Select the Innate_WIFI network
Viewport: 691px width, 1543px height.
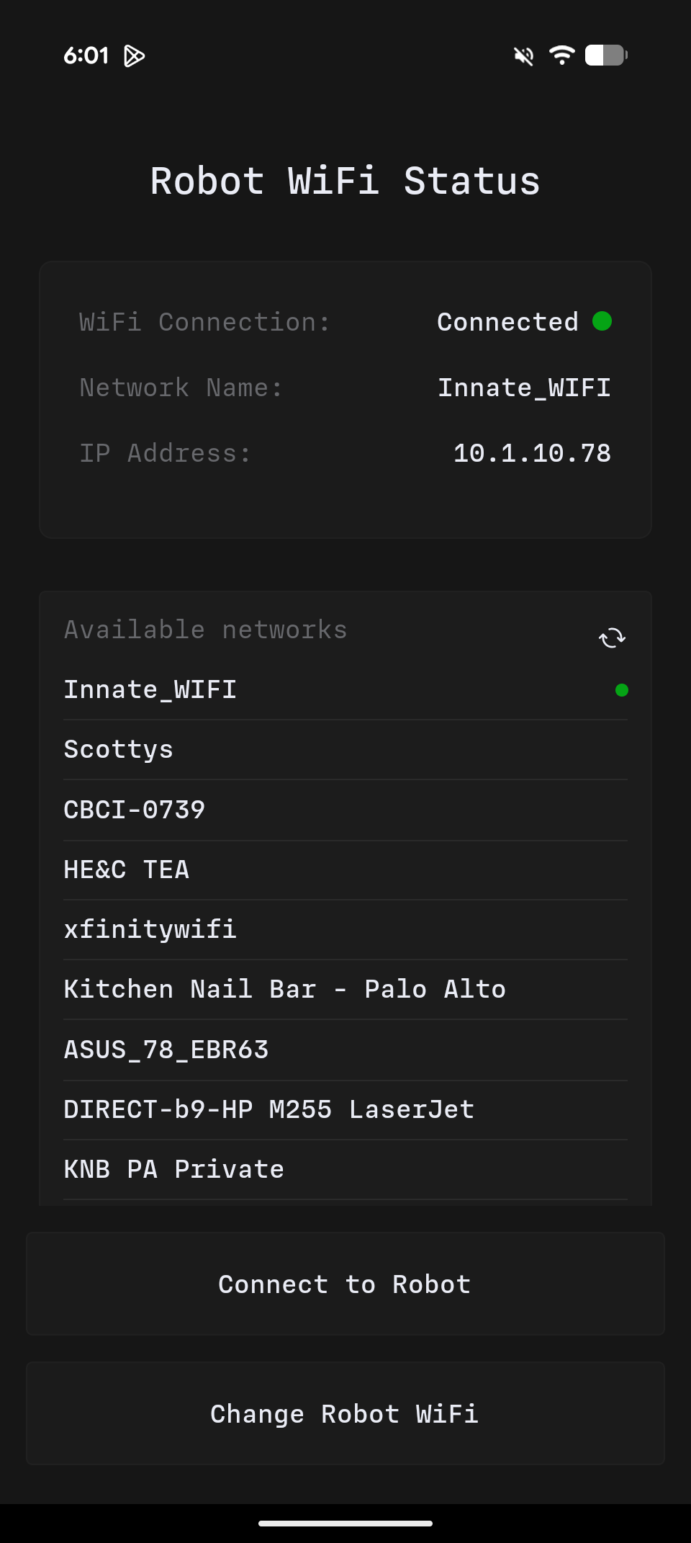[150, 689]
